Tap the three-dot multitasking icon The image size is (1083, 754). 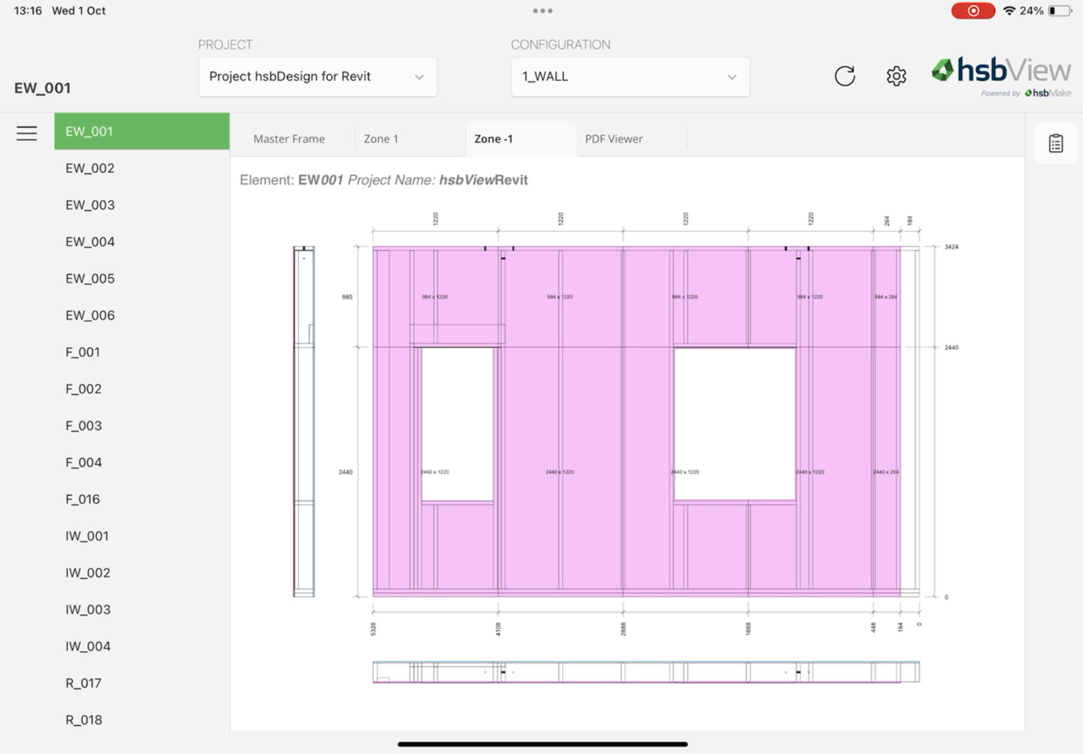click(542, 11)
